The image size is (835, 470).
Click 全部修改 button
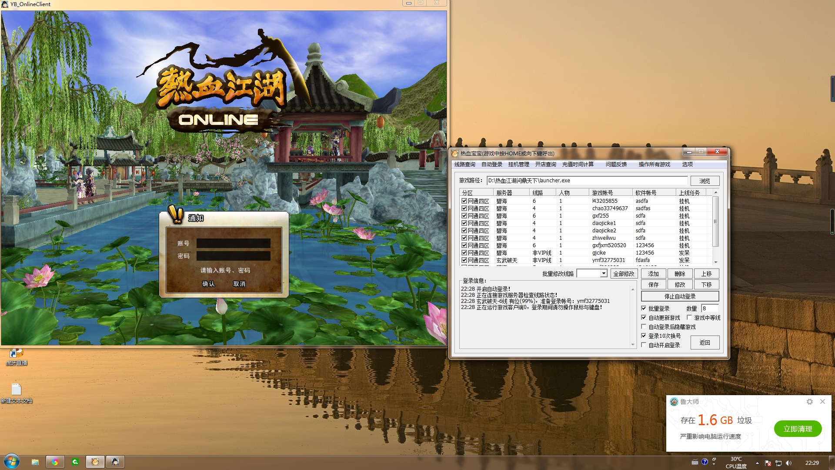click(x=624, y=274)
